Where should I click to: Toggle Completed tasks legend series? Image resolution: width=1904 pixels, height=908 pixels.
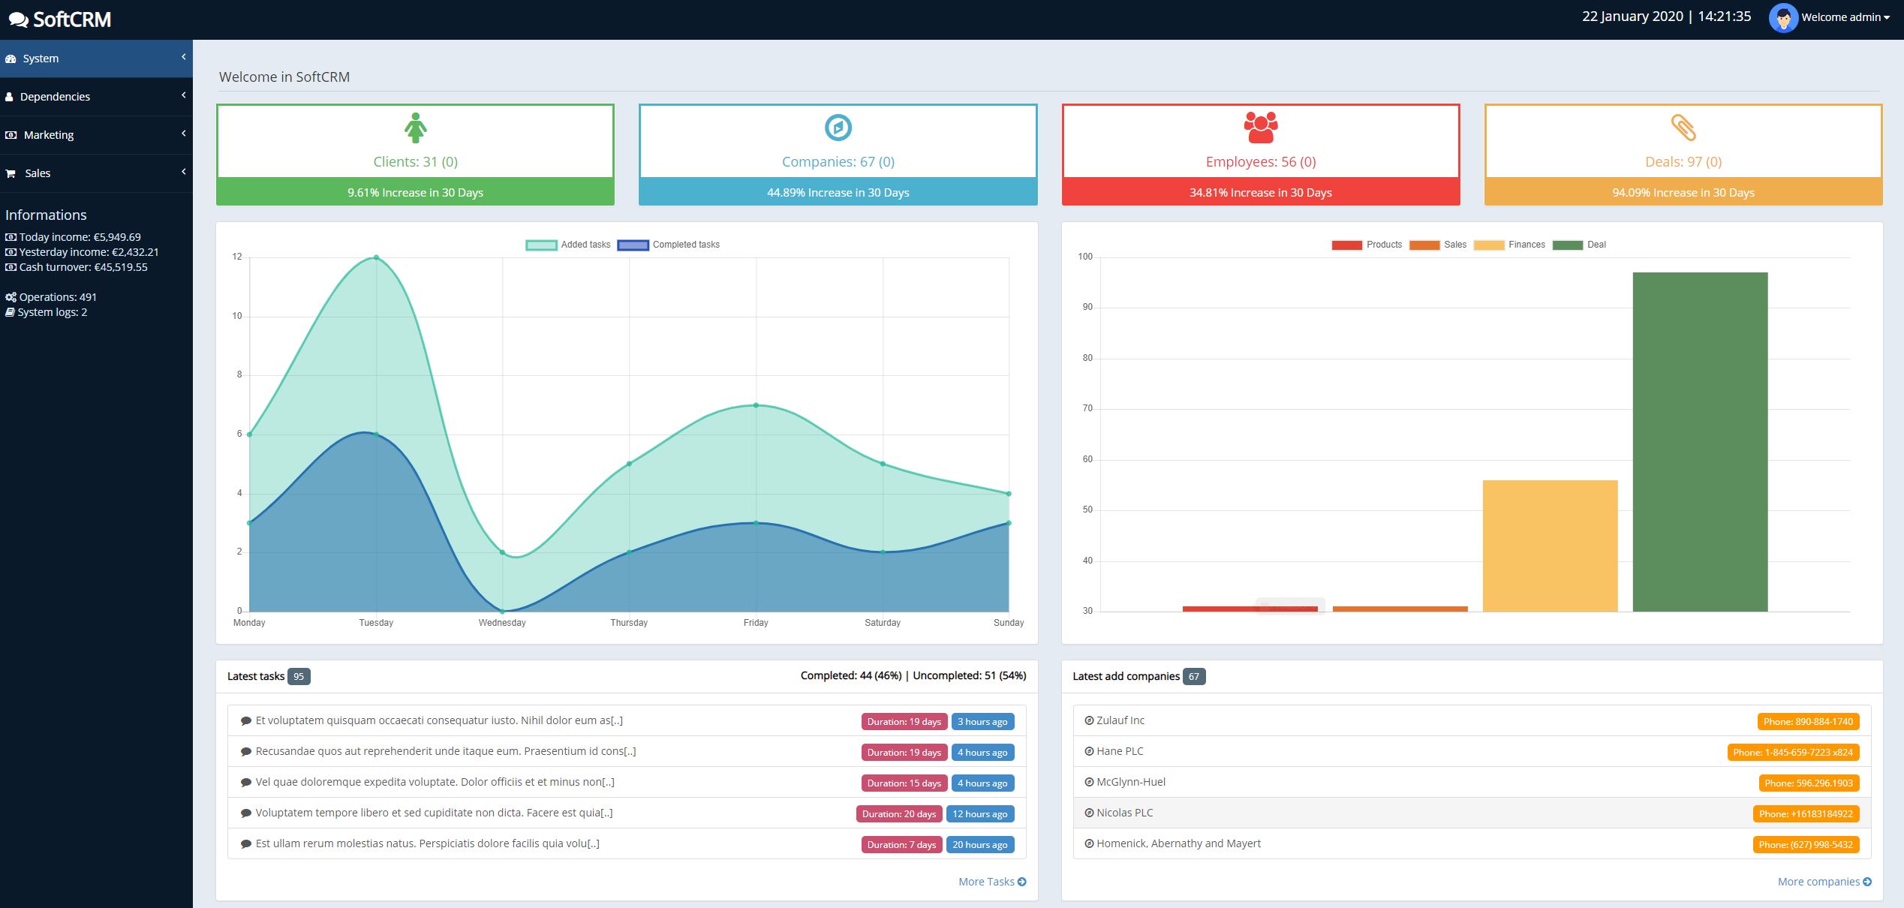[633, 245]
